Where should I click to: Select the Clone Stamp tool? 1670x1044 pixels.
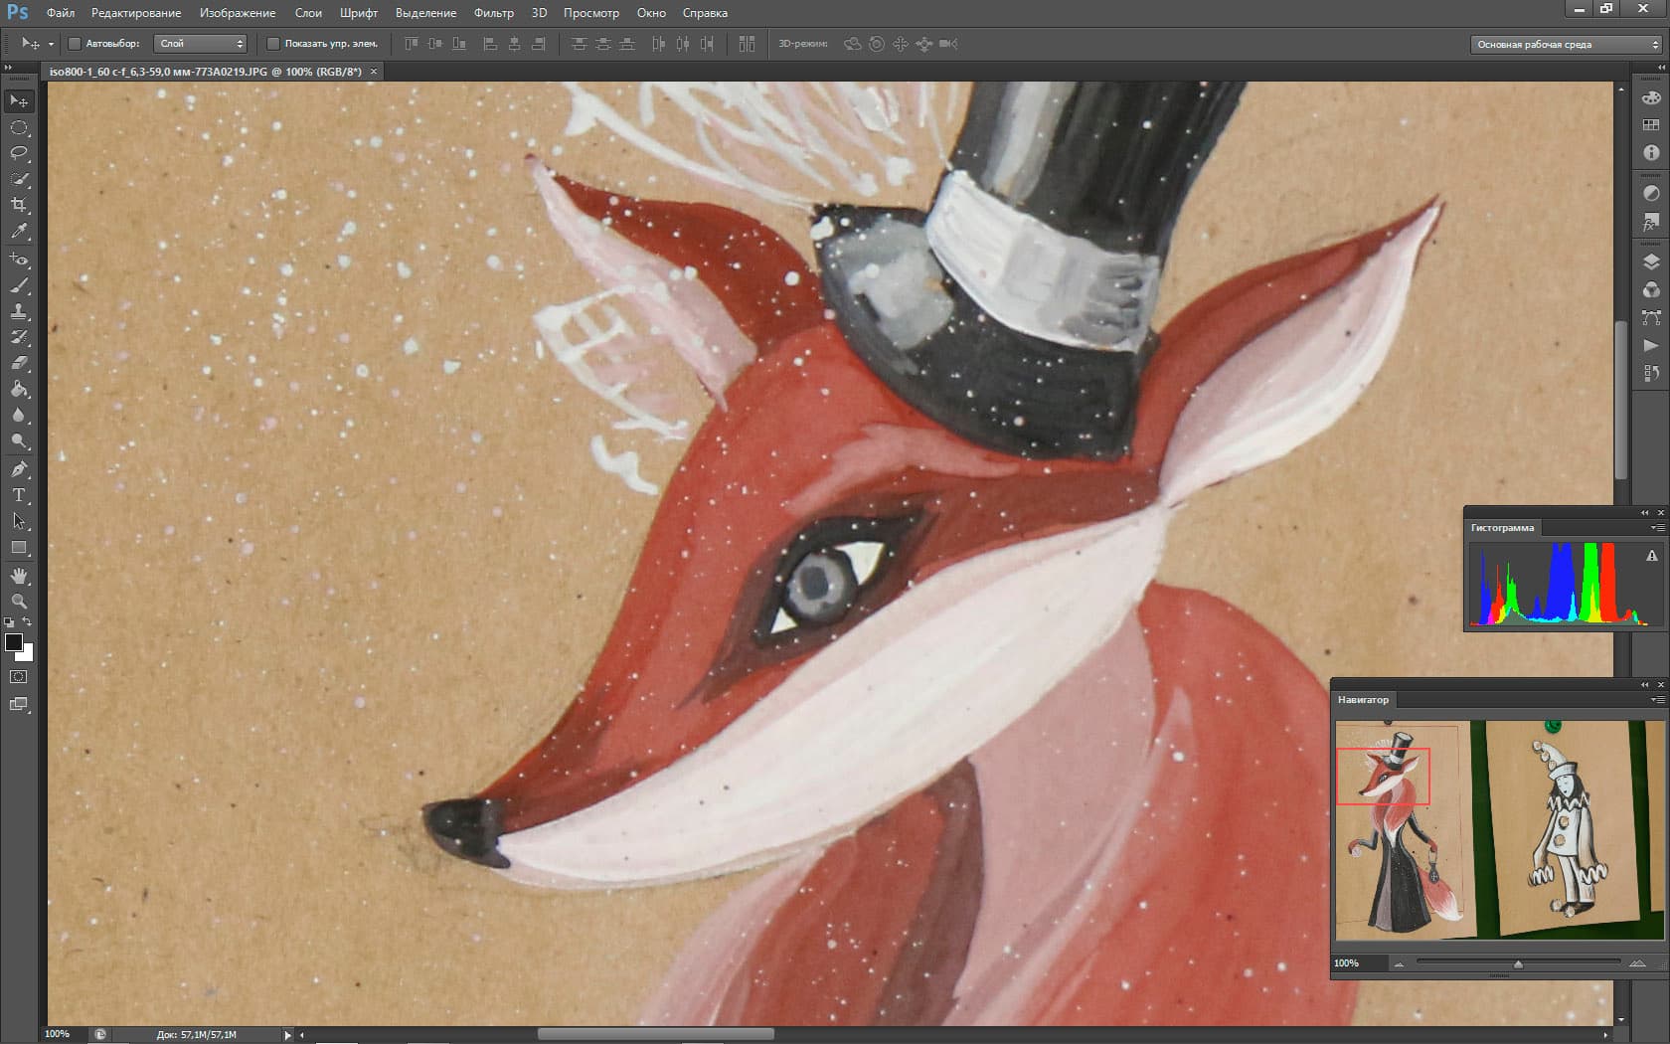pyautogui.click(x=19, y=311)
